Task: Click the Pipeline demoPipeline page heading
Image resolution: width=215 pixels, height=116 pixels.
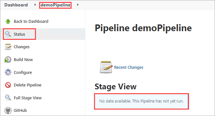Action: pyautogui.click(x=143, y=28)
